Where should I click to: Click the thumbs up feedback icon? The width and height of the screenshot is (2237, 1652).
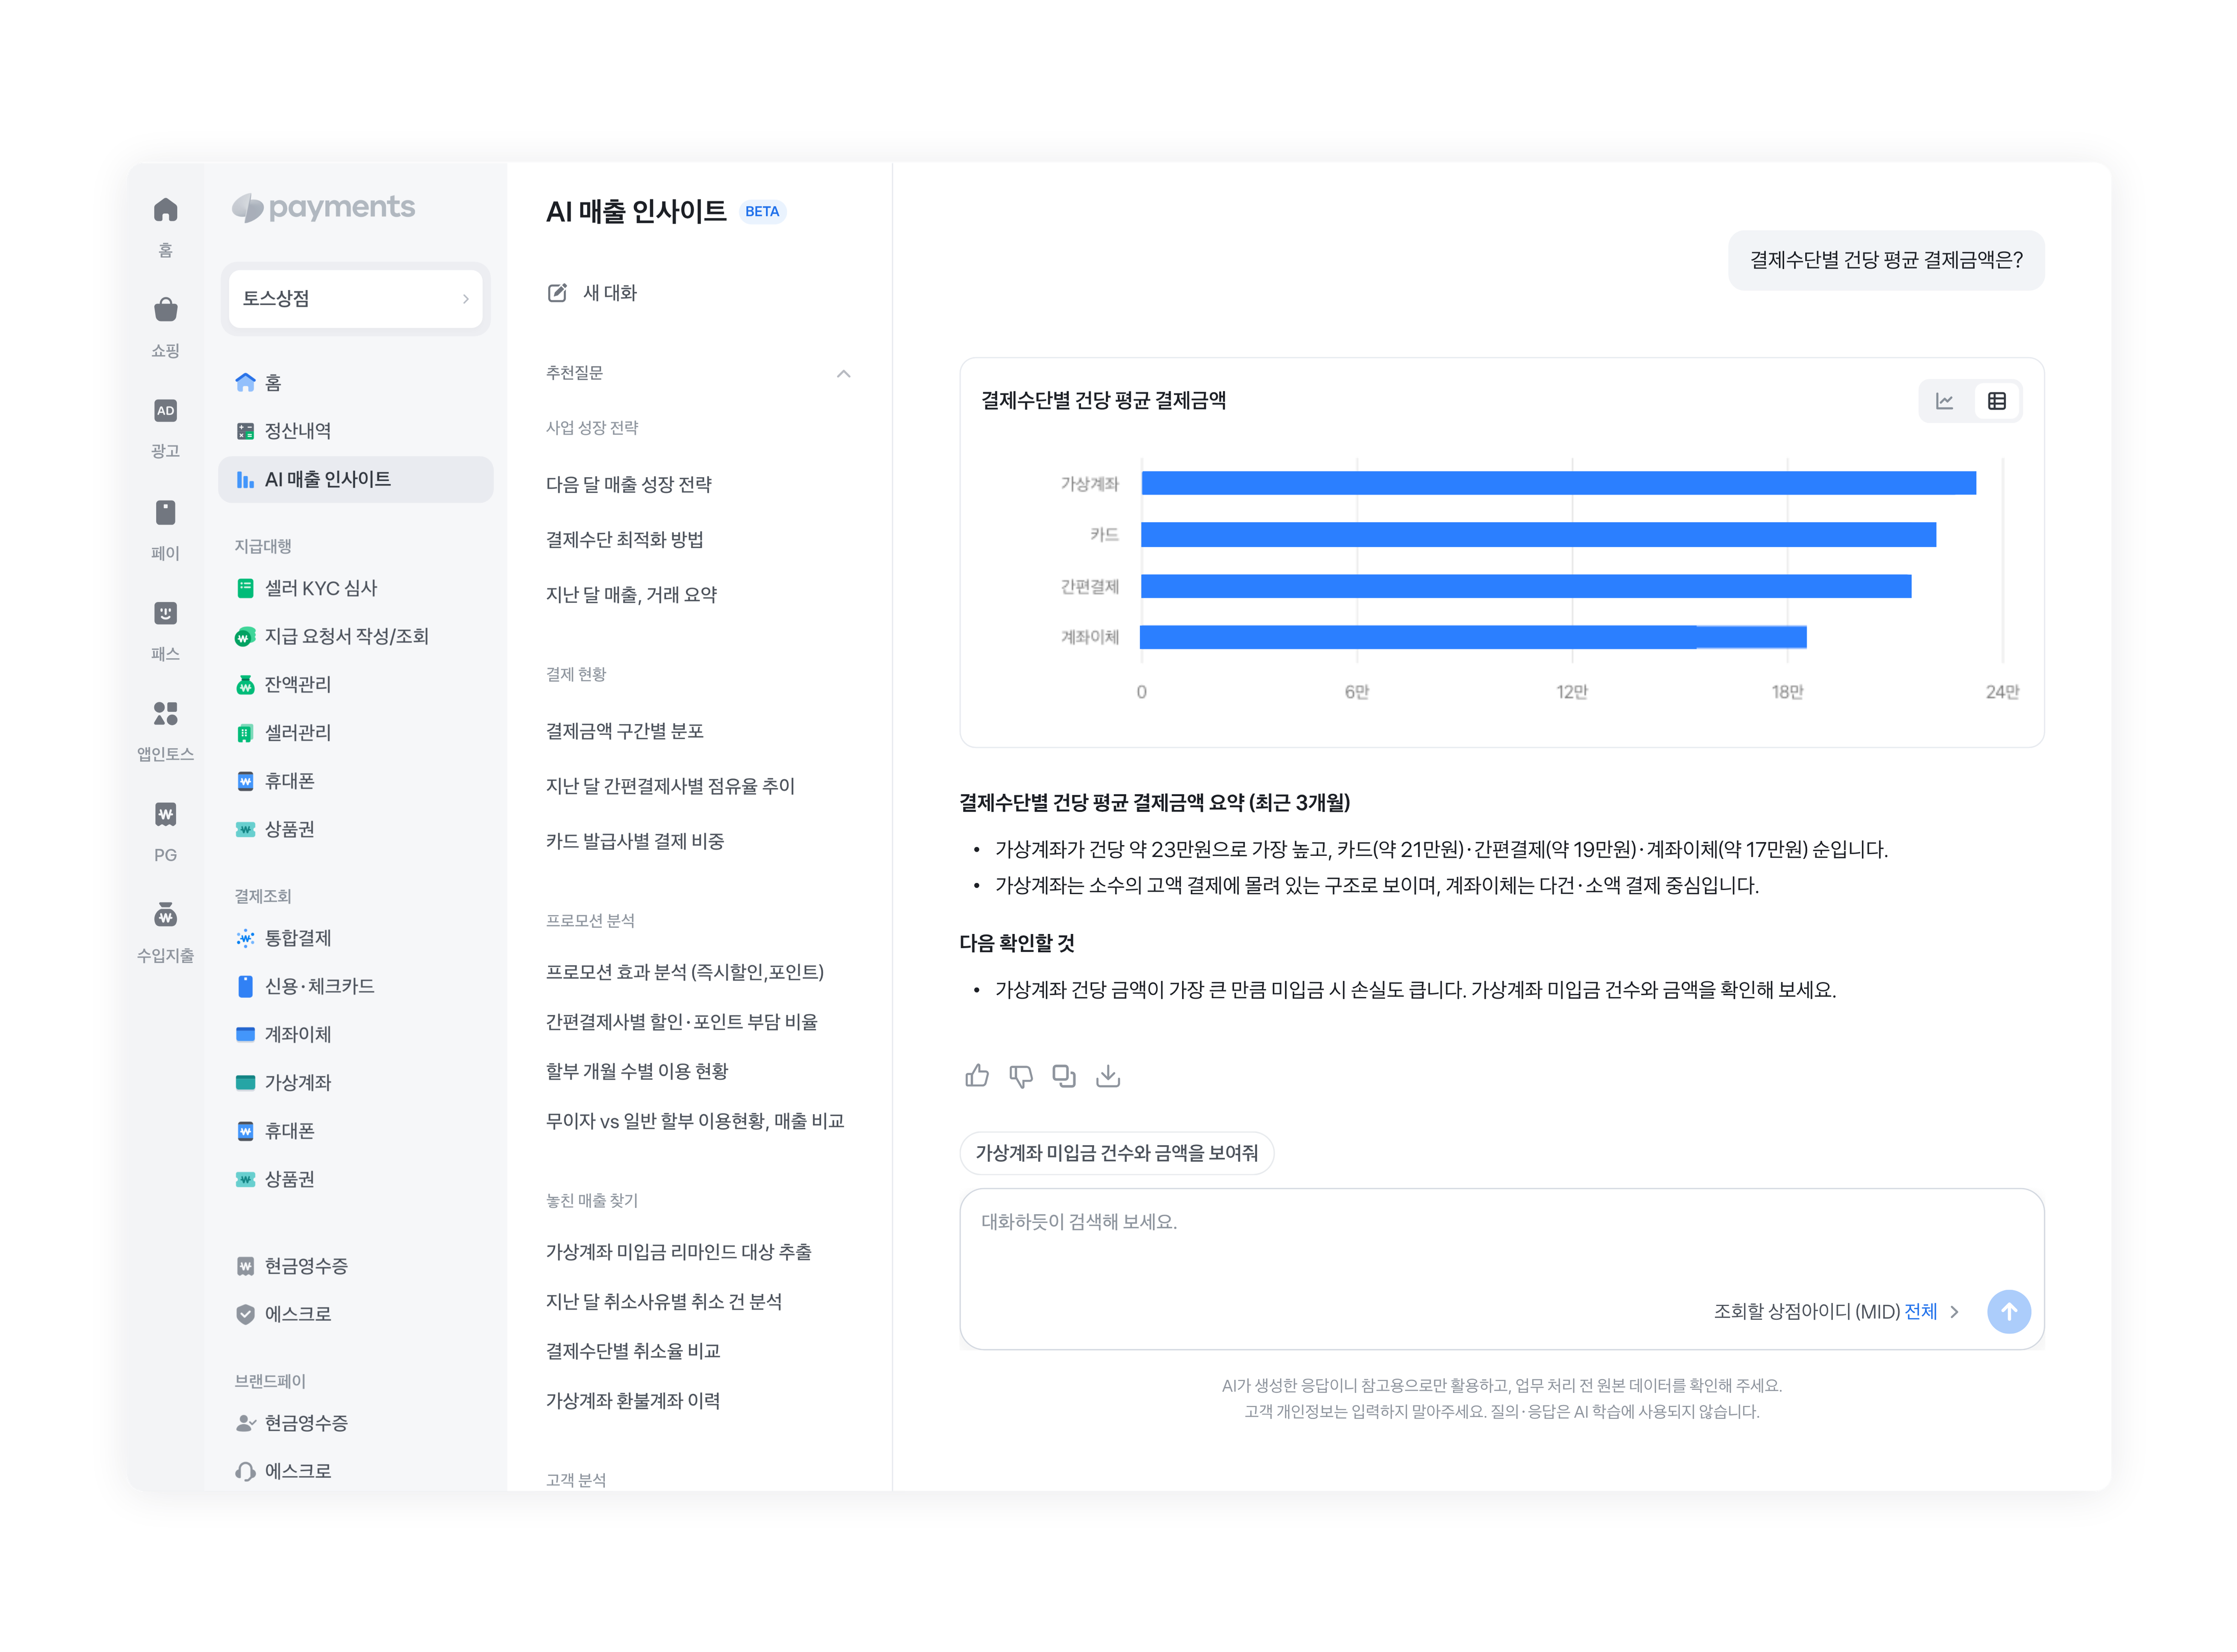pos(977,1076)
